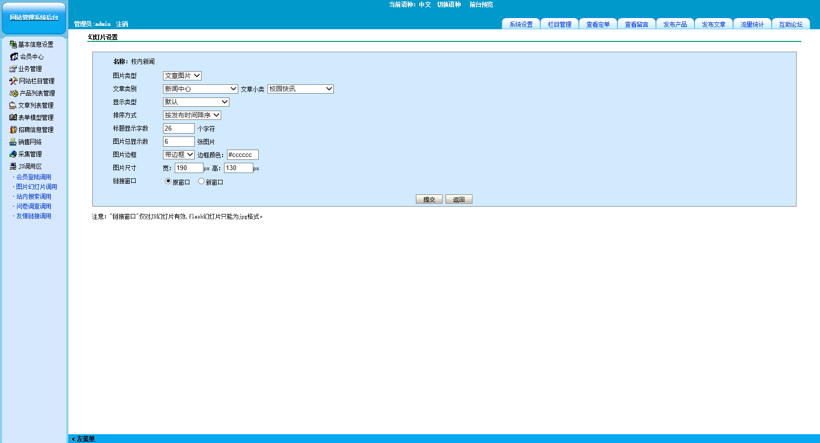Click the 招聘信息管理 sidebar icon
Viewport: 820px width, 443px height.
(13, 130)
